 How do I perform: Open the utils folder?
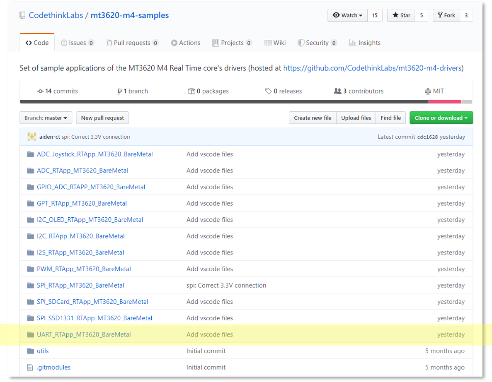[43, 351]
